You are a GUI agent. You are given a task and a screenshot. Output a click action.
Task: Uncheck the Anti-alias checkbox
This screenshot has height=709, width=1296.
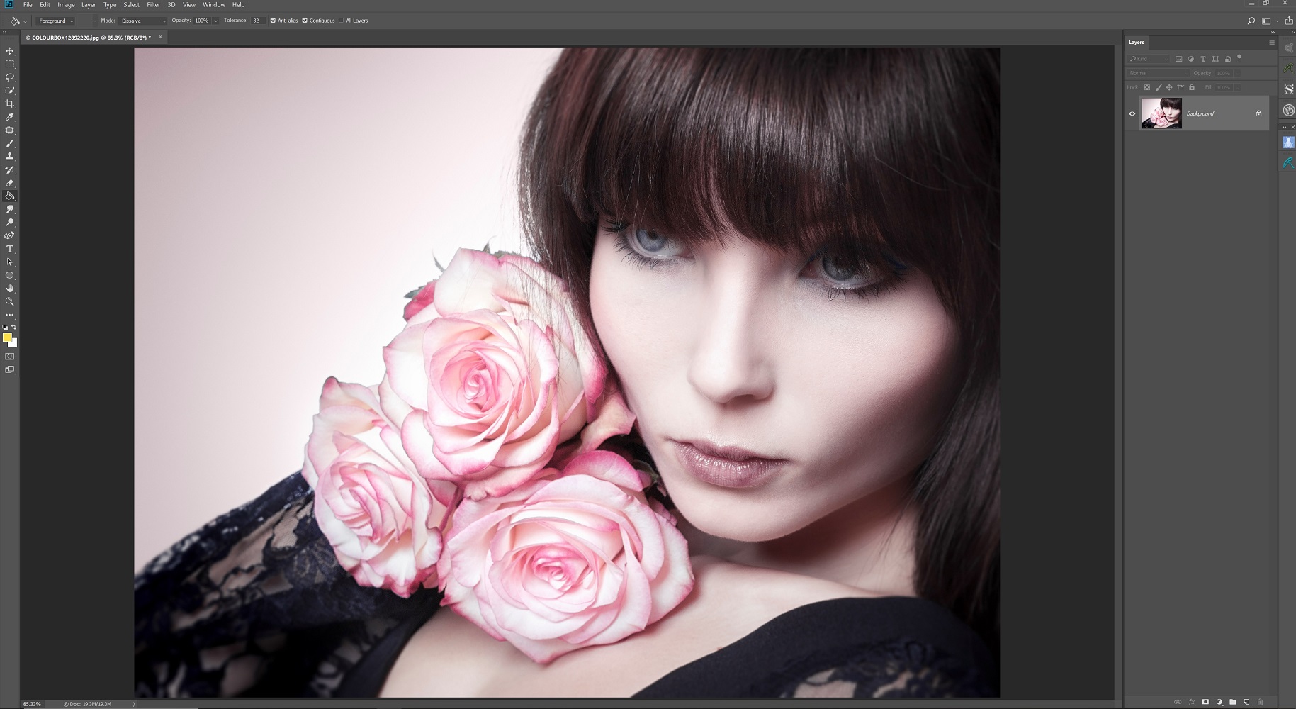click(273, 21)
